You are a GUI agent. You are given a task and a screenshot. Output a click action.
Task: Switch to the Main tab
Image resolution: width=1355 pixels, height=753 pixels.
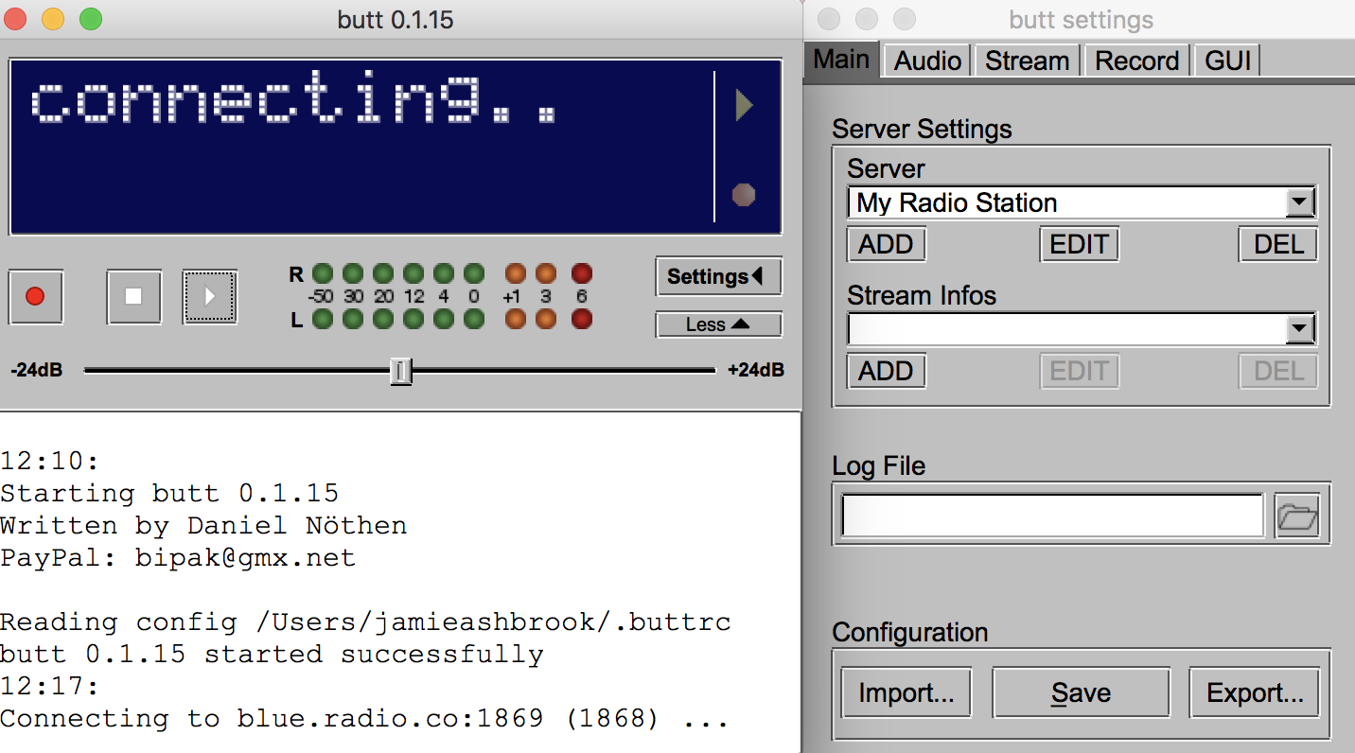(x=841, y=60)
